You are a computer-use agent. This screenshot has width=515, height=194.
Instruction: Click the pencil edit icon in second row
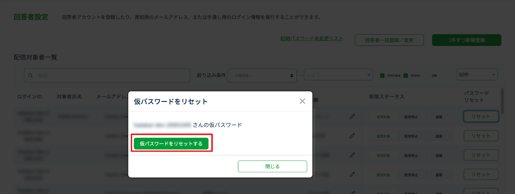pos(352,136)
